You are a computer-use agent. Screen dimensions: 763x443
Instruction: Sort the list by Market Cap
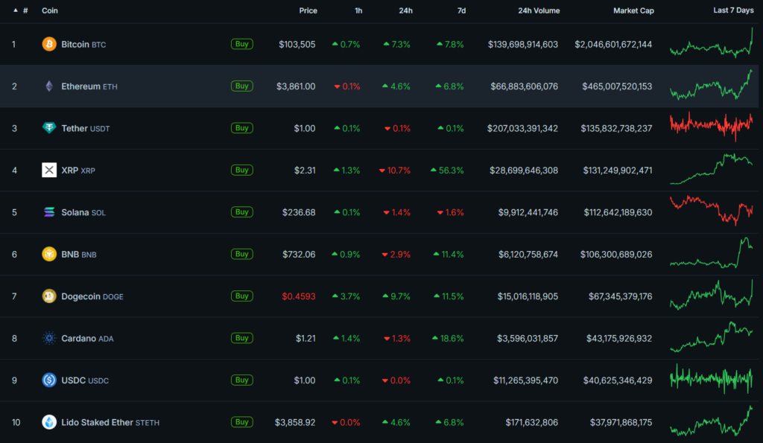(x=633, y=10)
